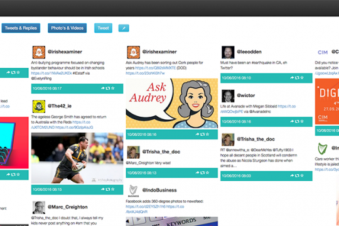This screenshot has height=226, width=339.
Task: Select the @leeodden username
Action: [249, 51]
